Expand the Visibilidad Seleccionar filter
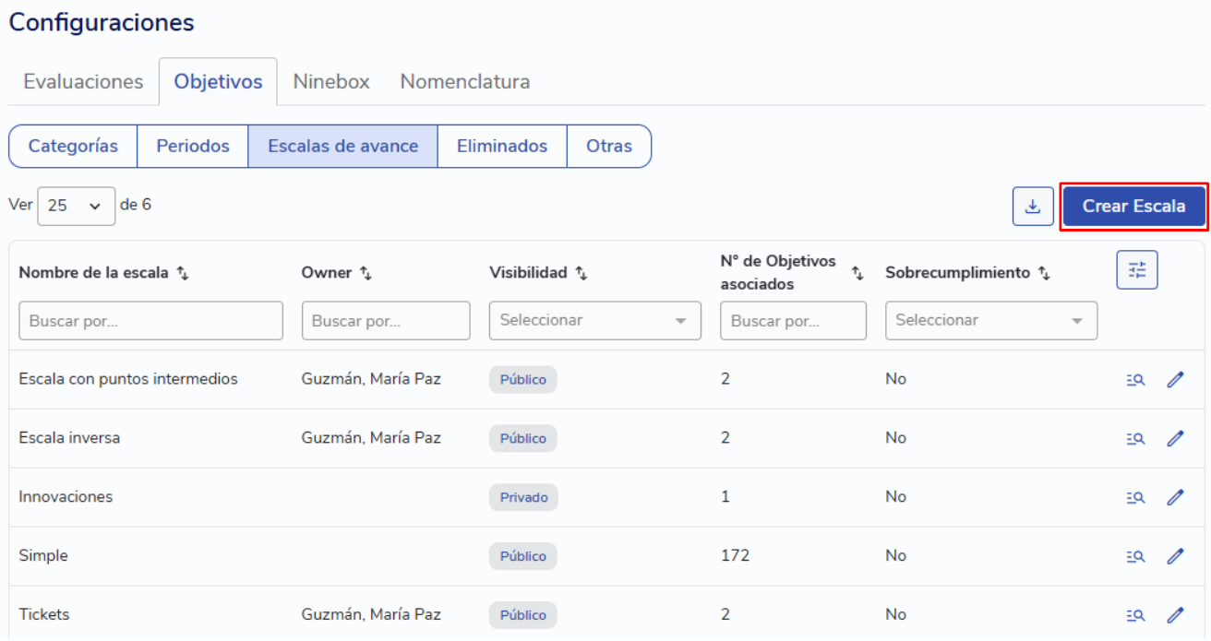1211x641 pixels. [594, 321]
